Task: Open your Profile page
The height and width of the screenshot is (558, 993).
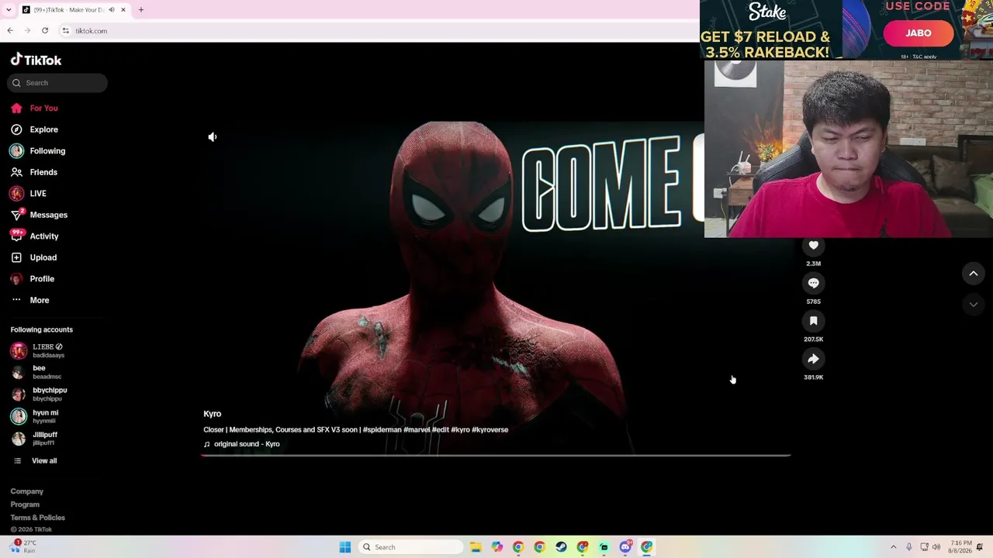Action: click(x=32, y=279)
